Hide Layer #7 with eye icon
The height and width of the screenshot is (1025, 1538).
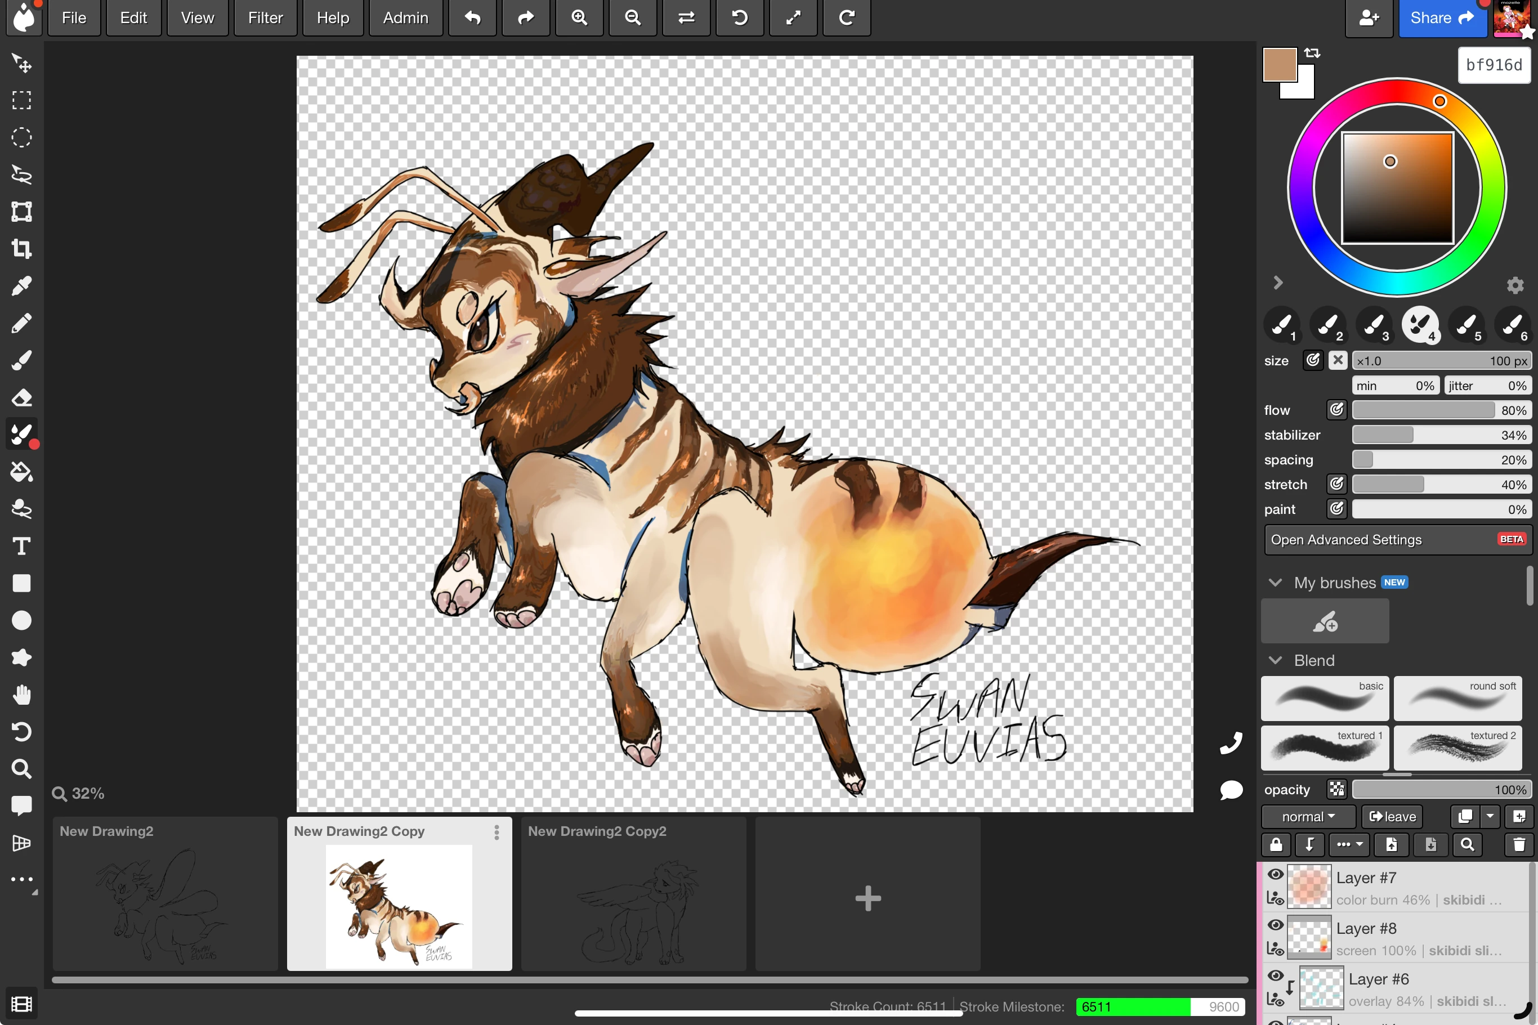pyautogui.click(x=1275, y=875)
